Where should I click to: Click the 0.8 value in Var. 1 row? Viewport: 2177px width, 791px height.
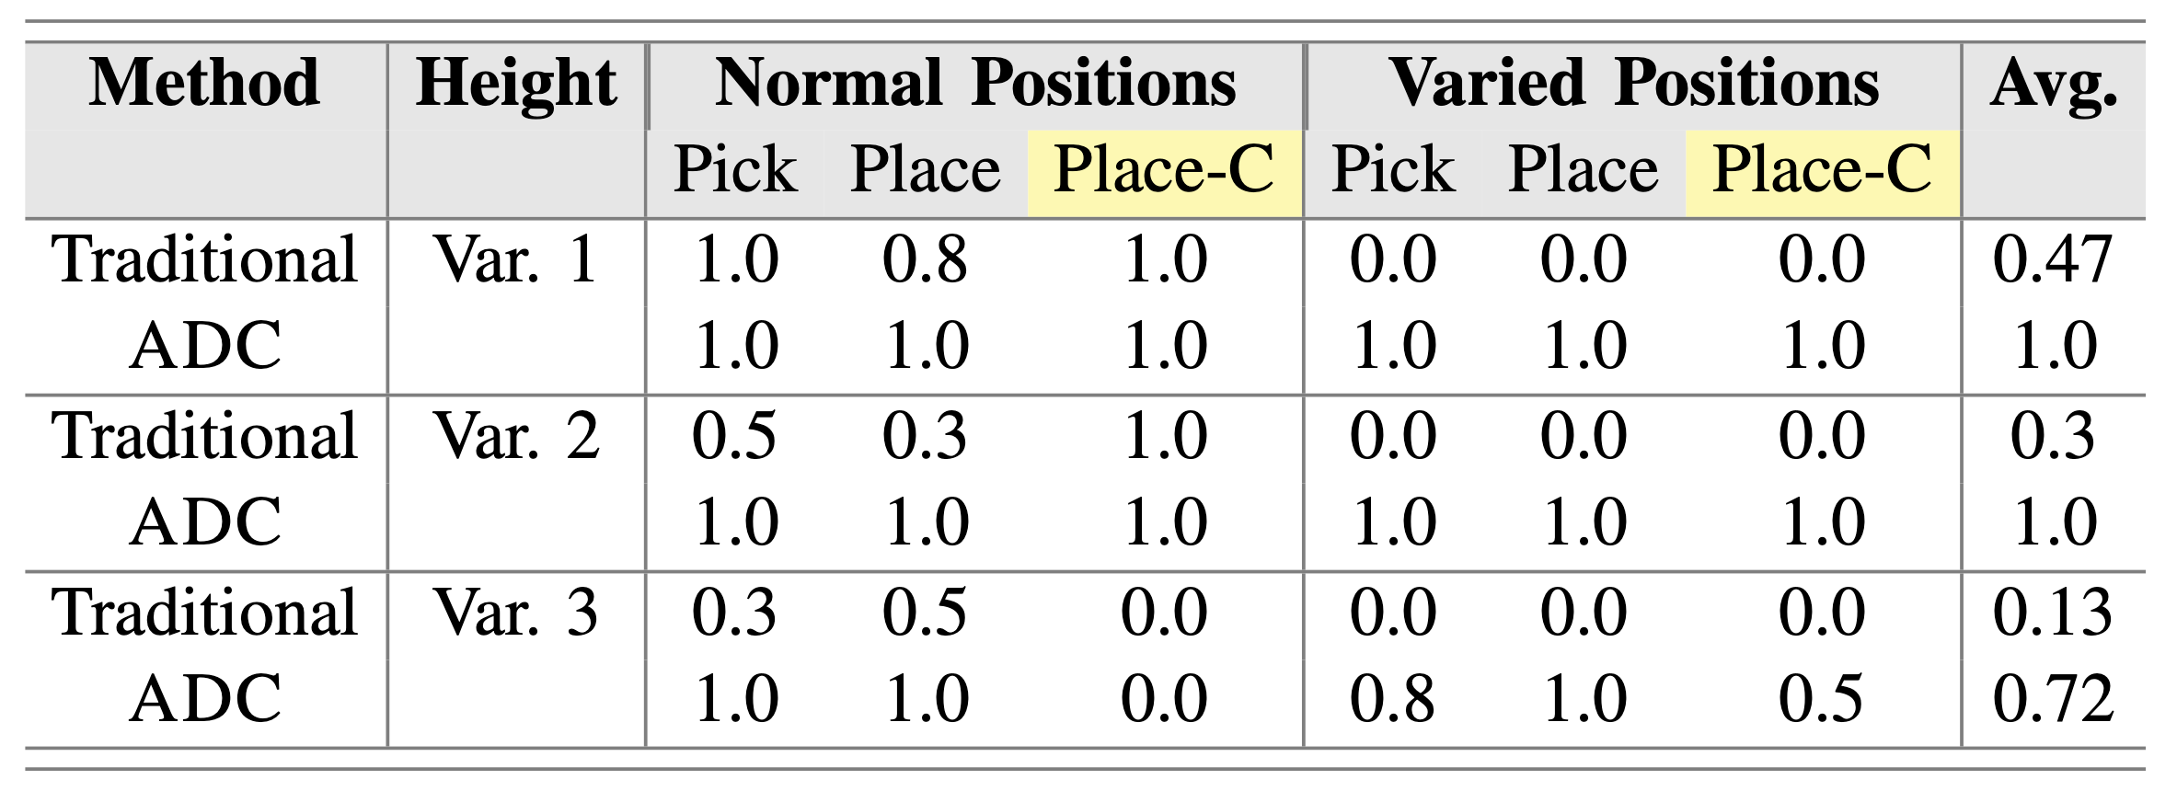click(x=925, y=260)
